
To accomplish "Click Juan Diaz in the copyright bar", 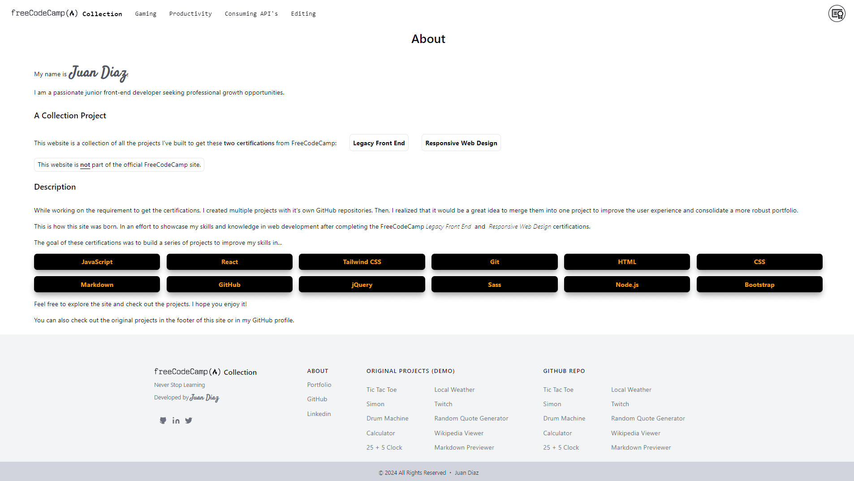I will (466, 472).
